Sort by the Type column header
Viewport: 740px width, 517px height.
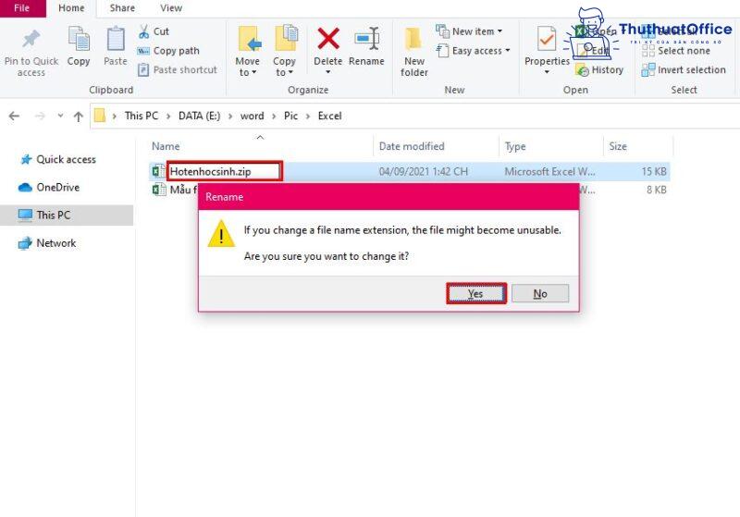(x=515, y=146)
